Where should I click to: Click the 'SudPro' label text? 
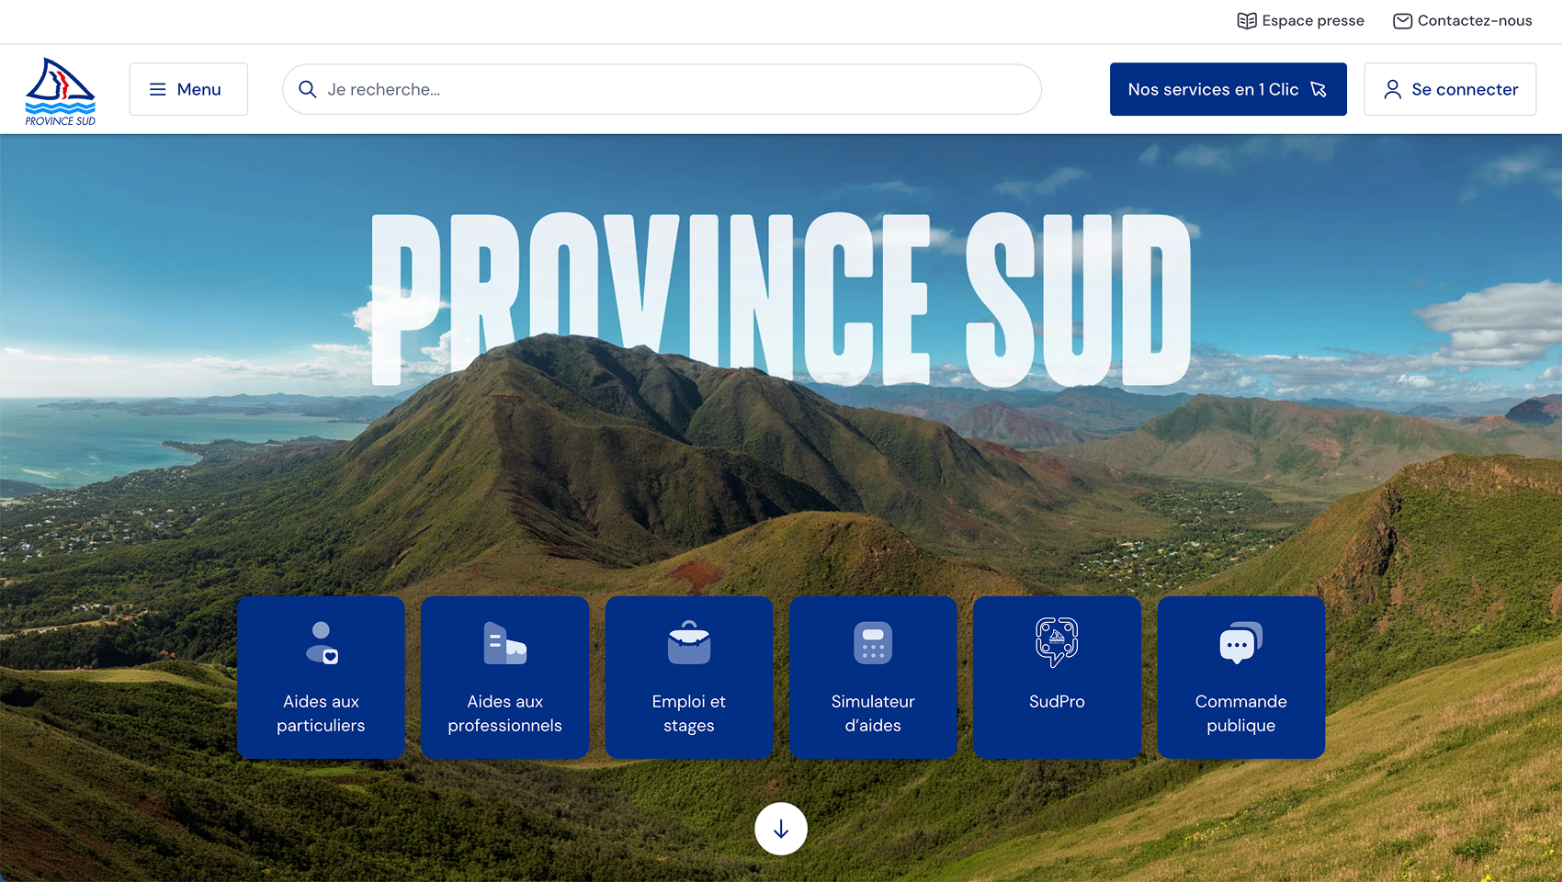[x=1057, y=701]
